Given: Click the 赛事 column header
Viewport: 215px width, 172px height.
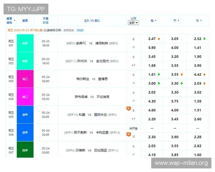Looking at the screenshot, I should point(25,21).
